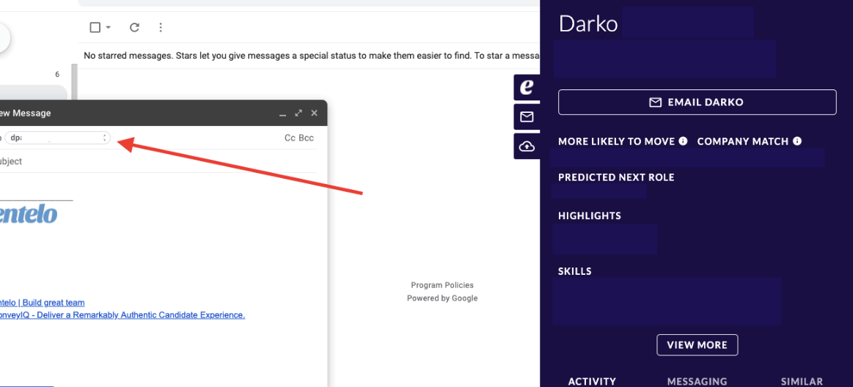Click info icon next to MORE LIKELY TO MOVE
This screenshot has width=853, height=387.
[683, 141]
